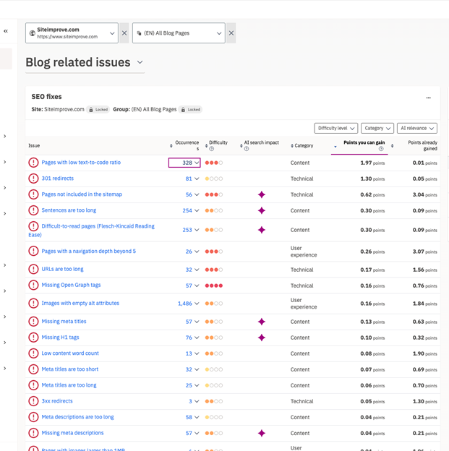This screenshot has height=451, width=449.
Task: Click the AI star icon for Missing H1 tags
Action: (x=262, y=338)
